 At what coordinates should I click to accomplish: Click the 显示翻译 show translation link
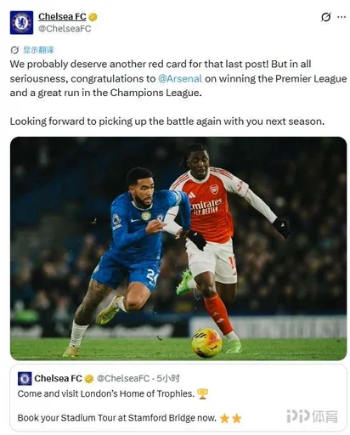pos(38,50)
